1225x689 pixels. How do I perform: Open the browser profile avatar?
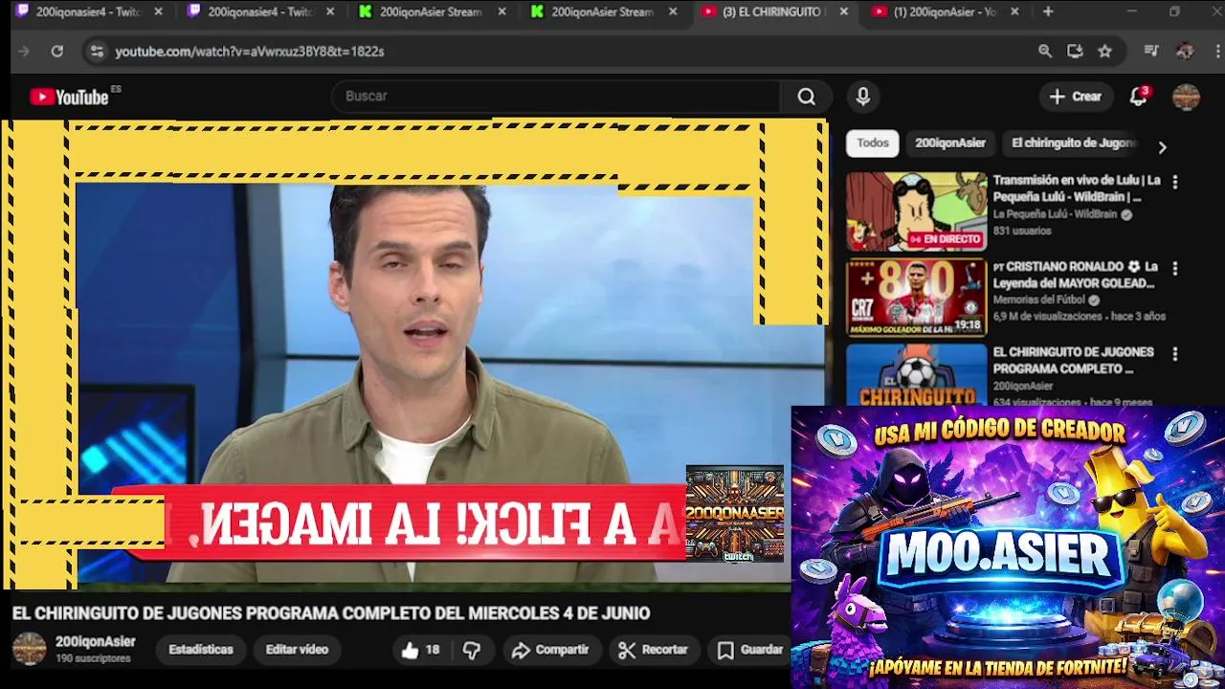click(x=1185, y=51)
